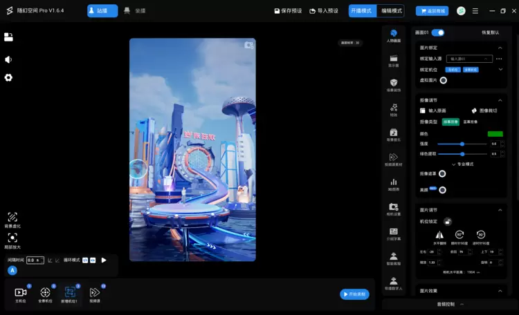This screenshot has height=315, width=519.
Task: Click 恢复默认 to restore defaults
Action: 491,32
